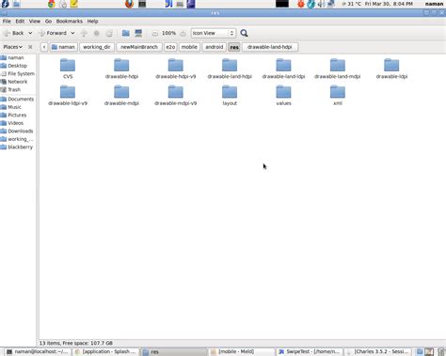Open the Icon View mode combo box
Viewport: 446px width, 356px height.
click(x=213, y=33)
